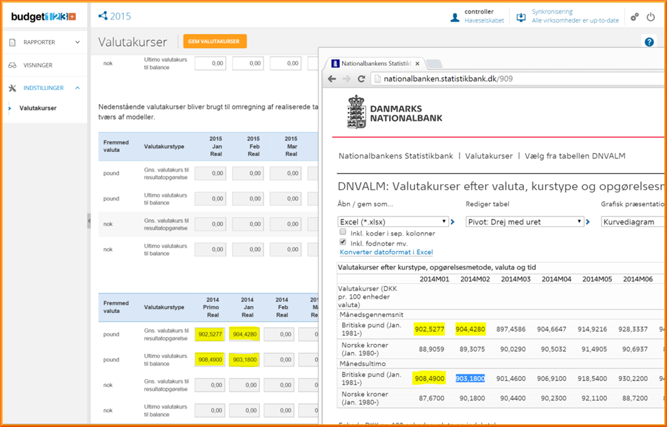Click the power logout icon
Viewport: 667px width, 427px height.
[651, 17]
